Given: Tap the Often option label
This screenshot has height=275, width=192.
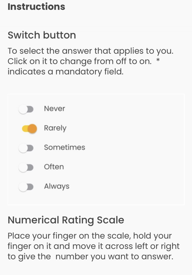Looking at the screenshot, I should pos(54,167).
